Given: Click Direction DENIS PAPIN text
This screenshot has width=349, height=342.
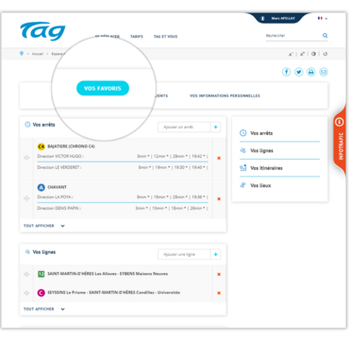Looking at the screenshot, I should [59, 209].
